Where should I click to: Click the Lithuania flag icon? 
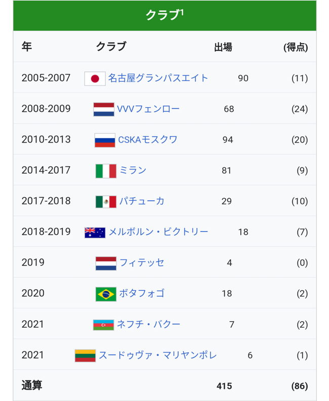click(85, 355)
